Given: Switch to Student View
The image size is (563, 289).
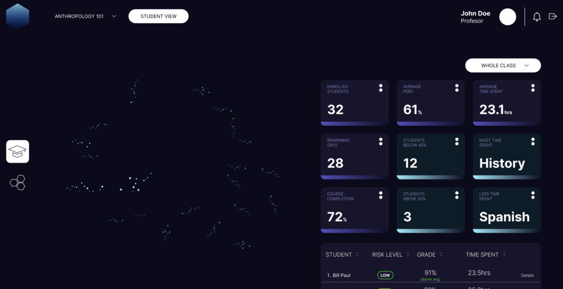Looking at the screenshot, I should pyautogui.click(x=158, y=16).
